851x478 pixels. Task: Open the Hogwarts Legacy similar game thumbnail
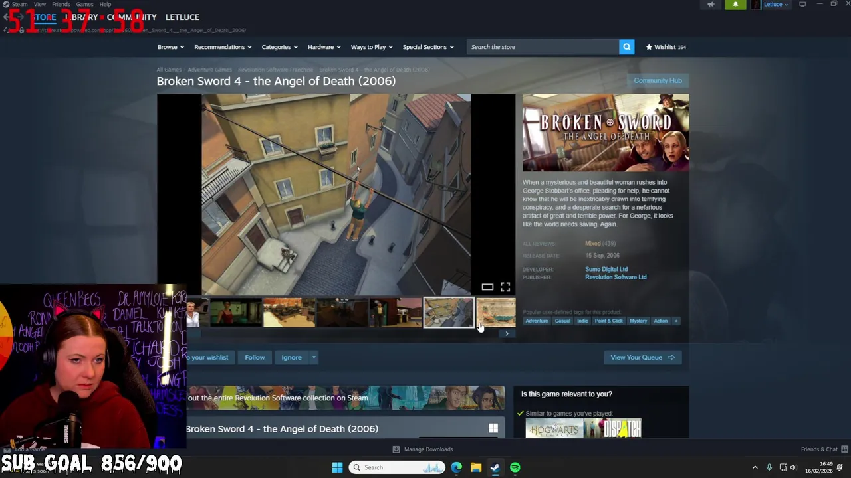pos(554,430)
